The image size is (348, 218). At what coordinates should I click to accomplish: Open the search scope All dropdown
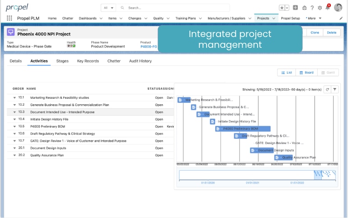click(x=108, y=8)
